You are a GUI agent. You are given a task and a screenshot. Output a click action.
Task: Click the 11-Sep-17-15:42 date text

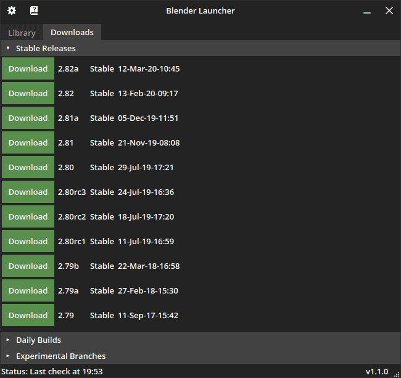[148, 316]
